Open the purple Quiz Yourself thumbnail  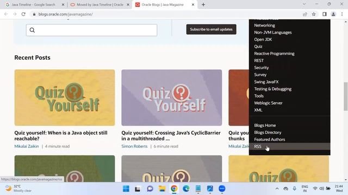pyautogui.click(x=172, y=97)
